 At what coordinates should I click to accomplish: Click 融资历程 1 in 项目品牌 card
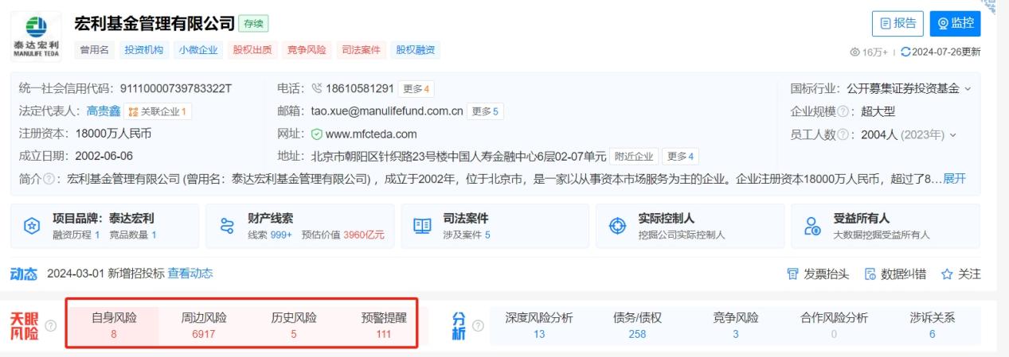(x=75, y=235)
